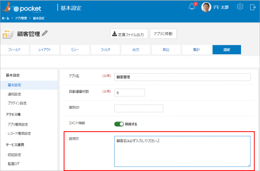260x171 pixels.
Task: Open プラグイン設定 in sidebar
Action: click(x=17, y=103)
